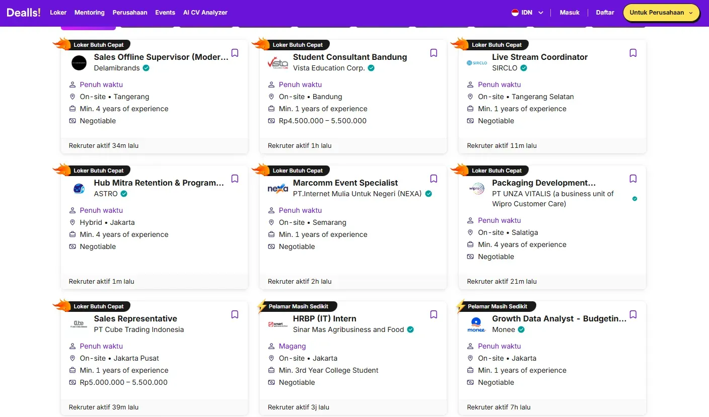Open the Loker menu

[x=58, y=13]
